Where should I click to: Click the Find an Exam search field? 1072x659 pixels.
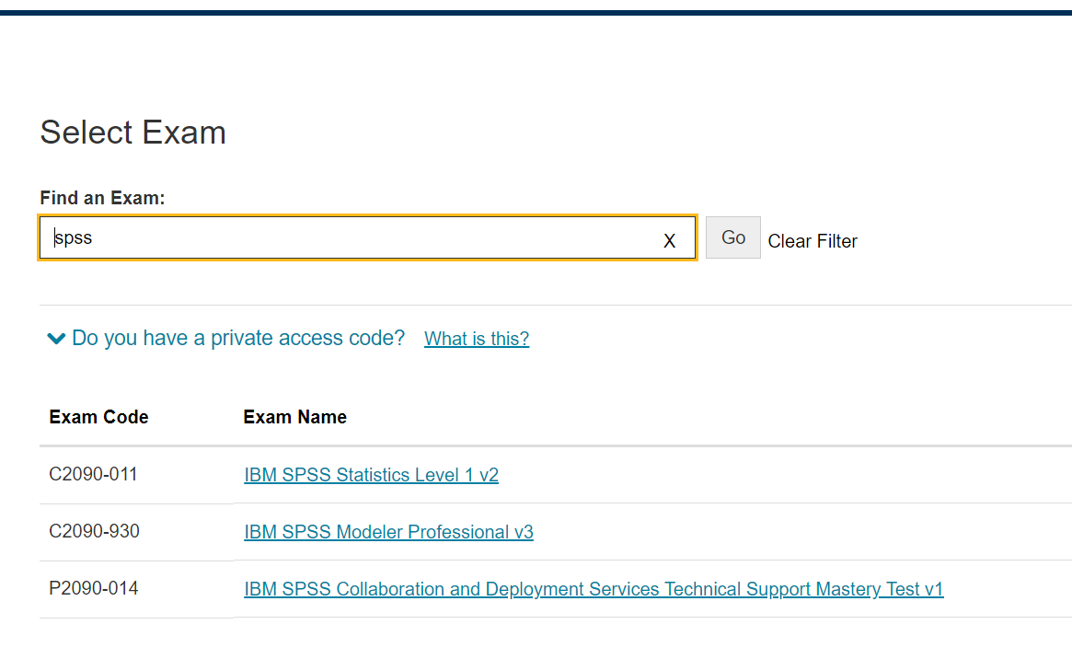tap(367, 237)
